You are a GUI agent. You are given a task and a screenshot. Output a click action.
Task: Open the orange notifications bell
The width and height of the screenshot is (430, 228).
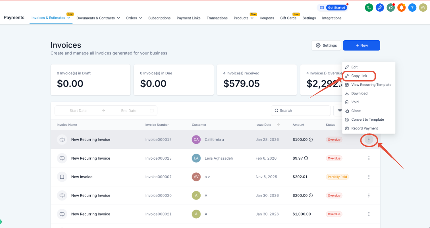401,7
